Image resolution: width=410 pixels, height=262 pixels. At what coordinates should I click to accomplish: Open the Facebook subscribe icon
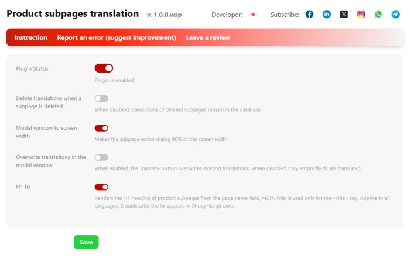click(x=309, y=15)
